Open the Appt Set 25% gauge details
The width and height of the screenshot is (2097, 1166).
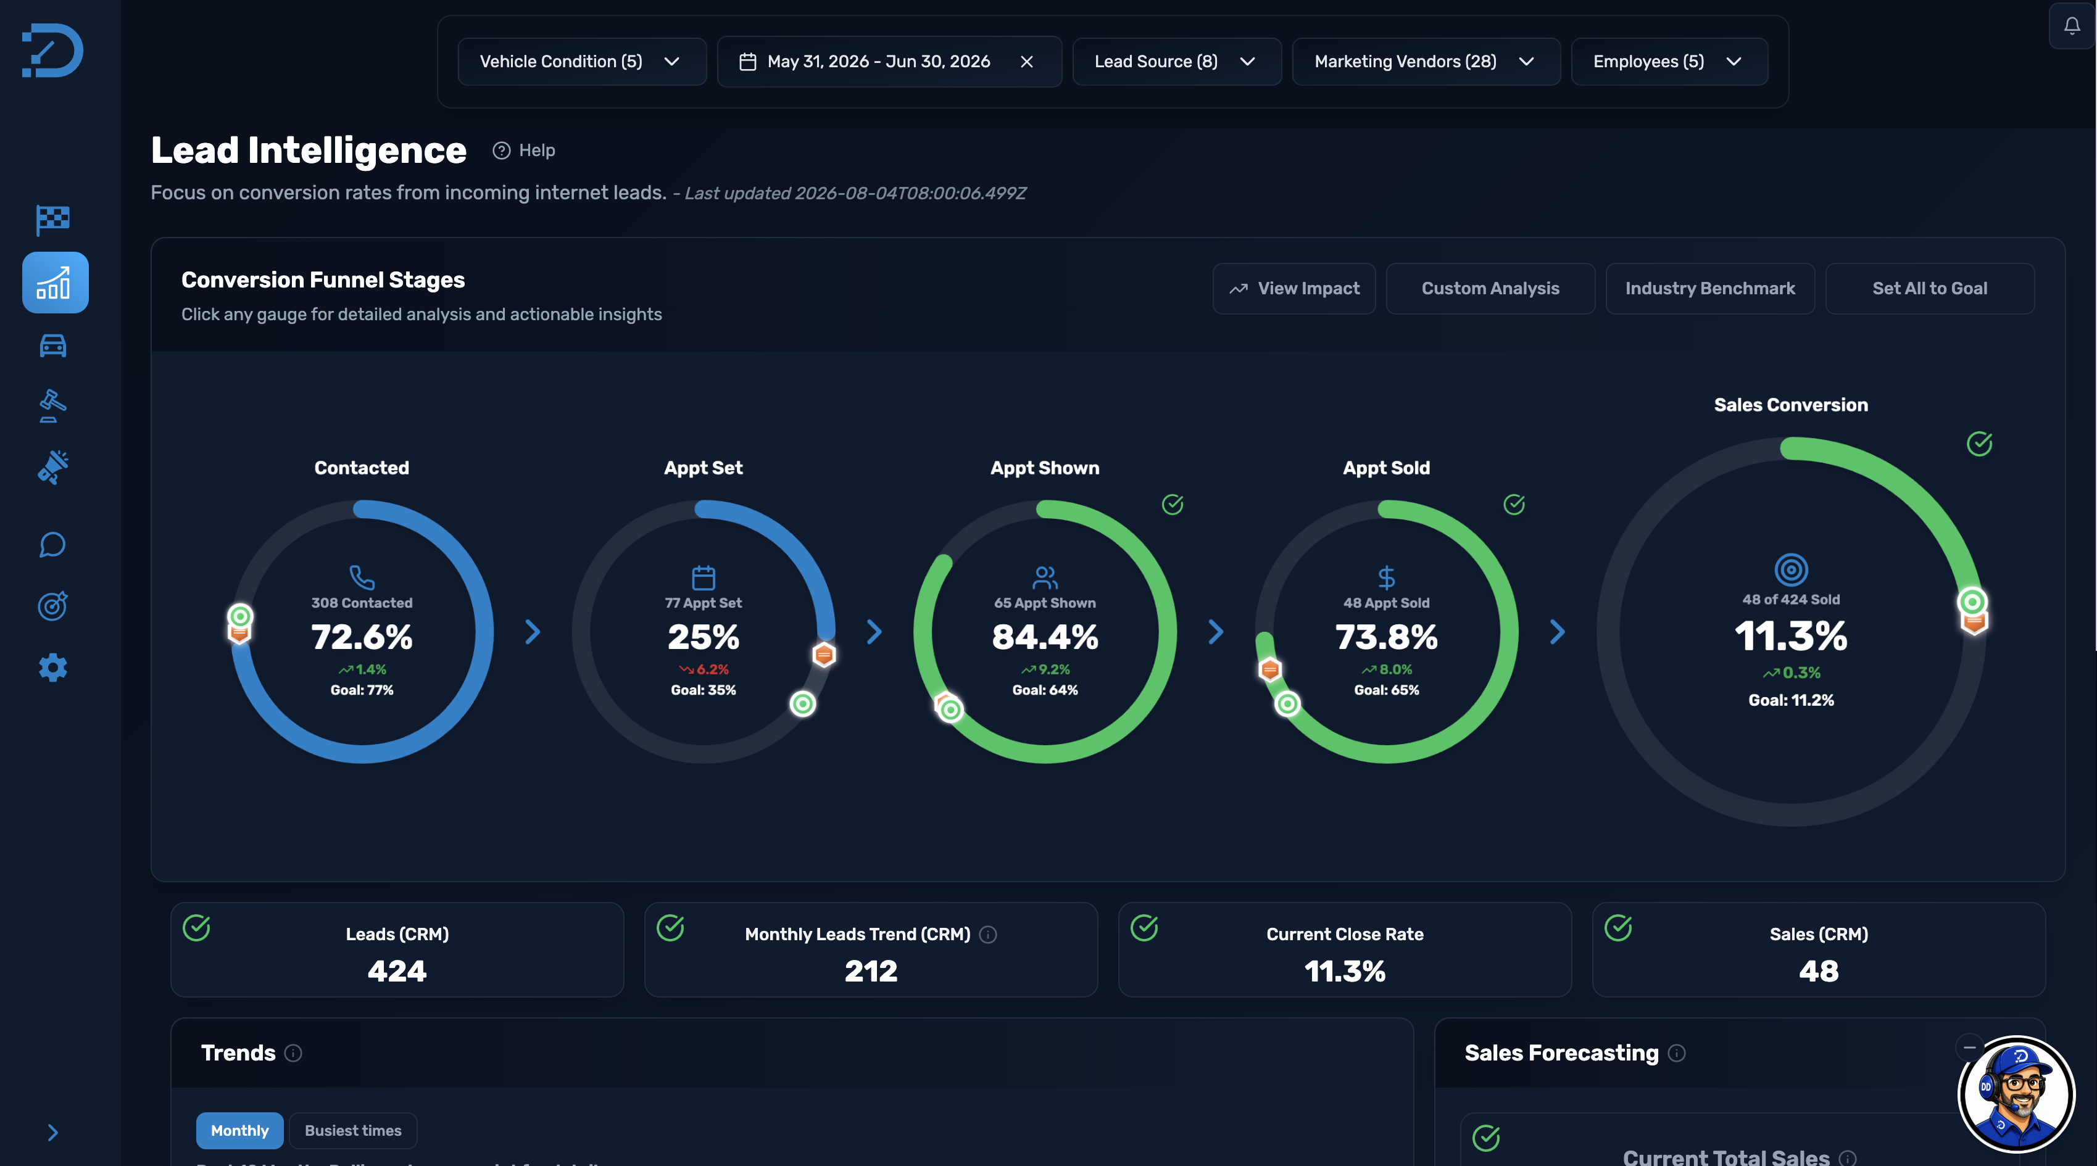pos(704,631)
